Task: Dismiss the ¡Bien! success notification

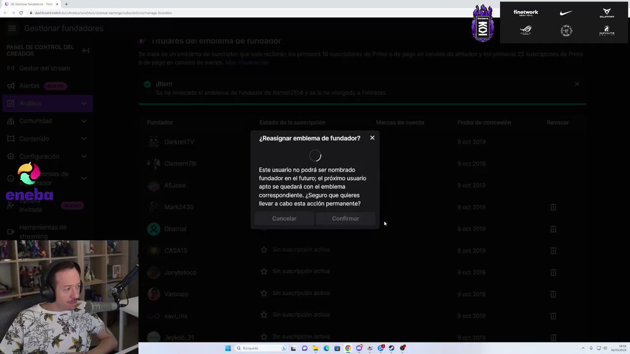Action: tap(577, 84)
